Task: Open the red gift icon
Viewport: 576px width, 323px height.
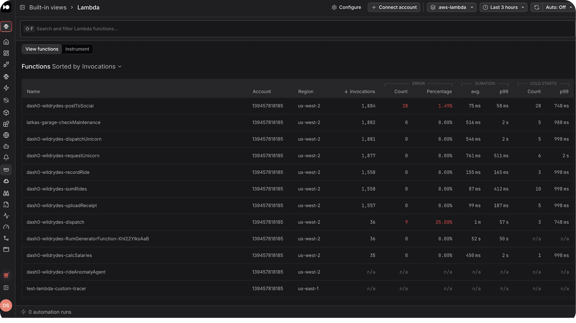Action: (6, 275)
